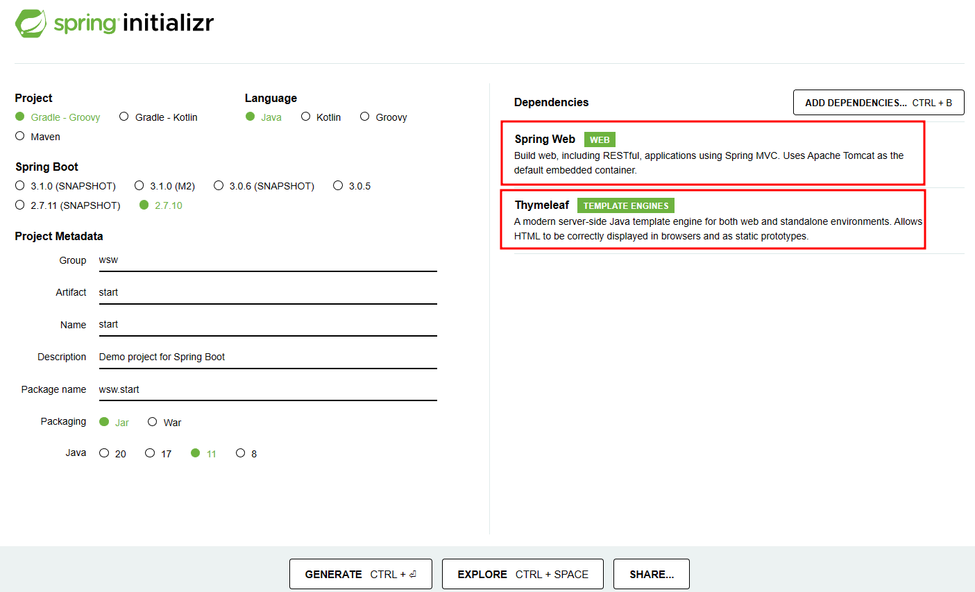Open the Add Dependencies dialog
Image resolution: width=975 pixels, height=592 pixels.
click(x=879, y=103)
